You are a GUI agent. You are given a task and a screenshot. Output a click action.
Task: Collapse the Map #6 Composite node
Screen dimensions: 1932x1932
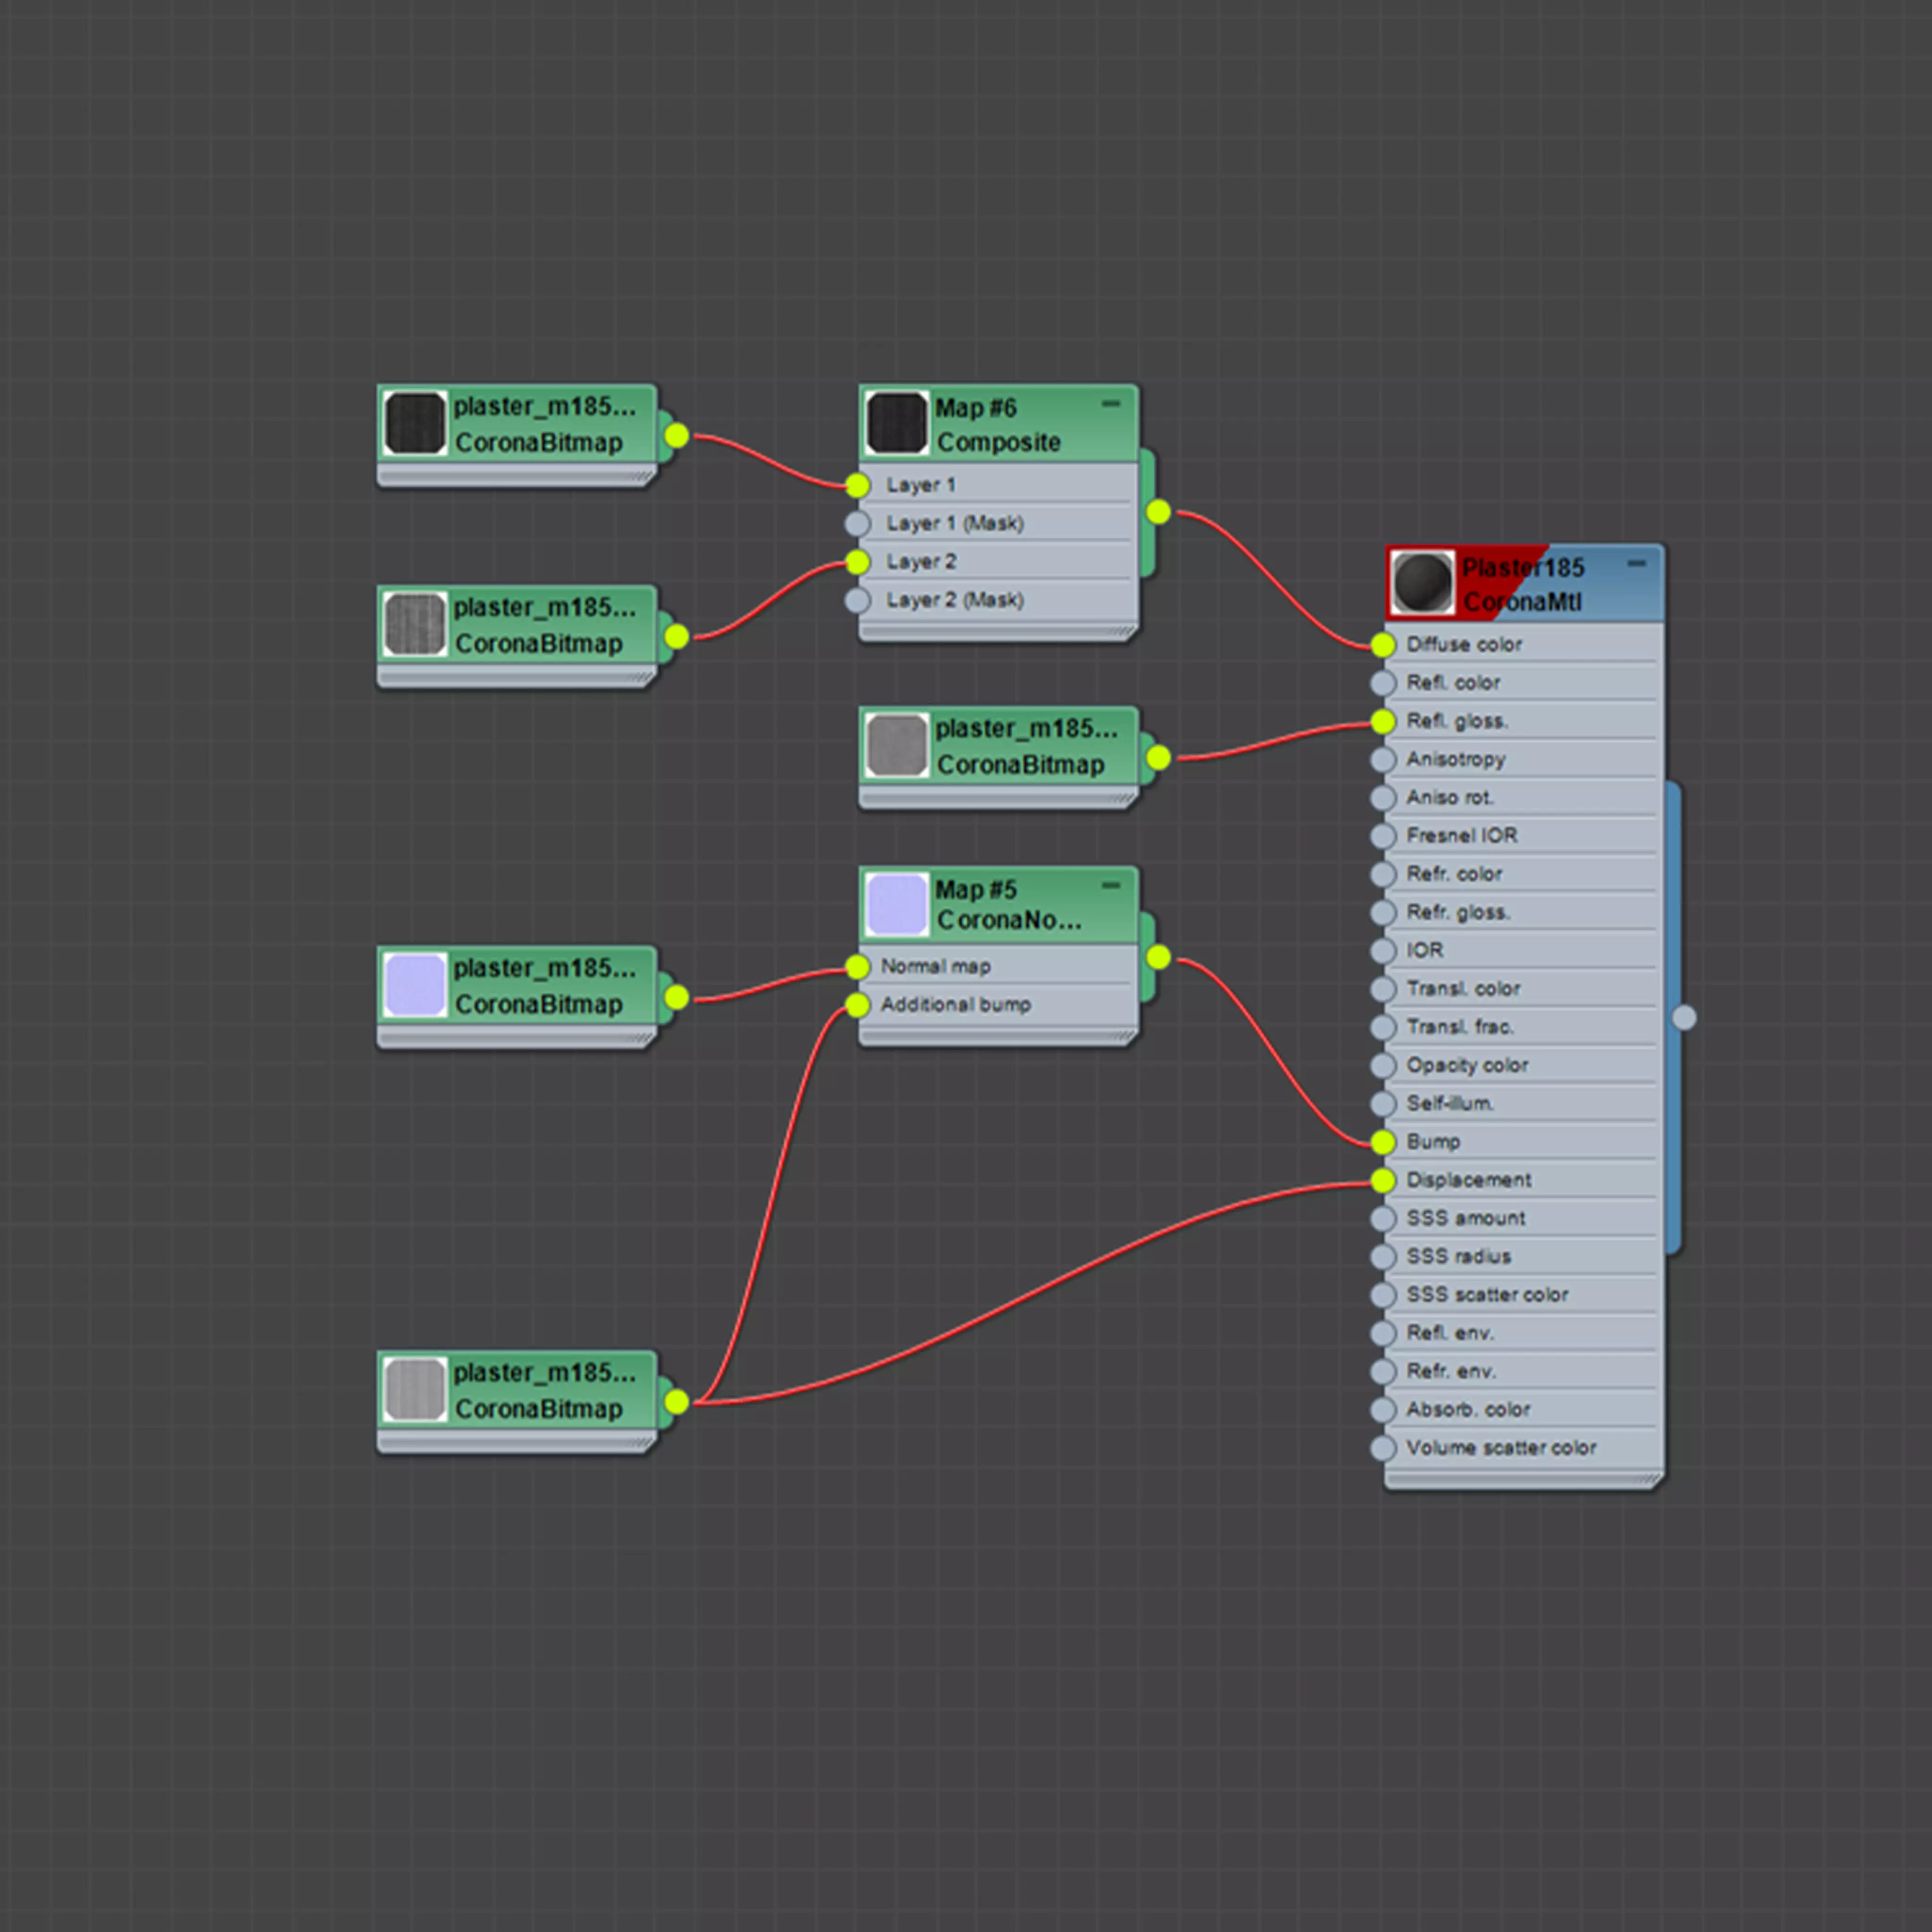coord(1110,404)
